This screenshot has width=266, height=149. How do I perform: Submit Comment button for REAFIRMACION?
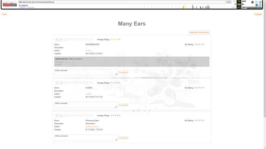[123, 72]
